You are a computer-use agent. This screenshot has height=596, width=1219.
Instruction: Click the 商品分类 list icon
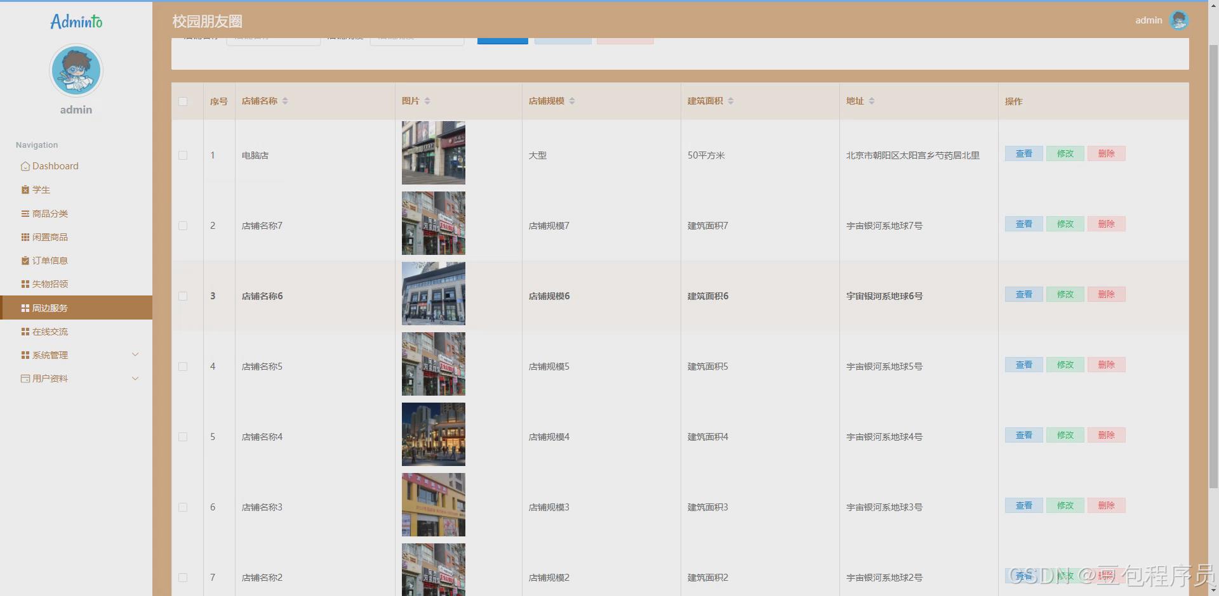click(25, 214)
